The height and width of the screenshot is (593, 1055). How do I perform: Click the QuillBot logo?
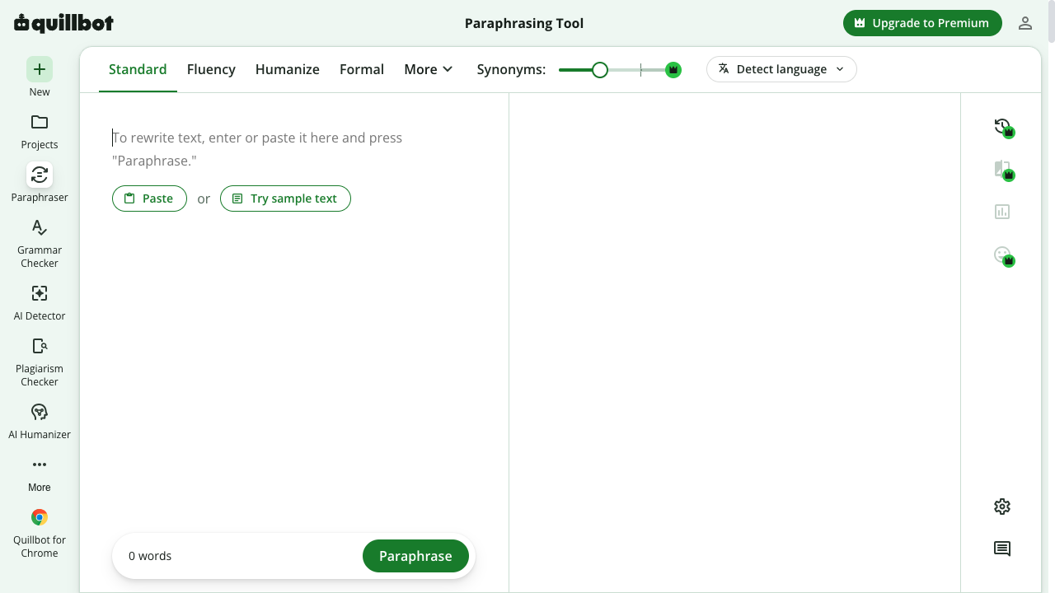click(x=63, y=23)
